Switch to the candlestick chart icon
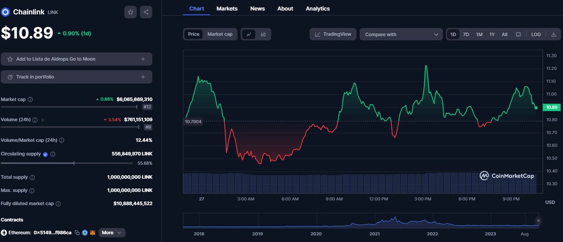Viewport: 563px width, 242px height. click(x=263, y=34)
